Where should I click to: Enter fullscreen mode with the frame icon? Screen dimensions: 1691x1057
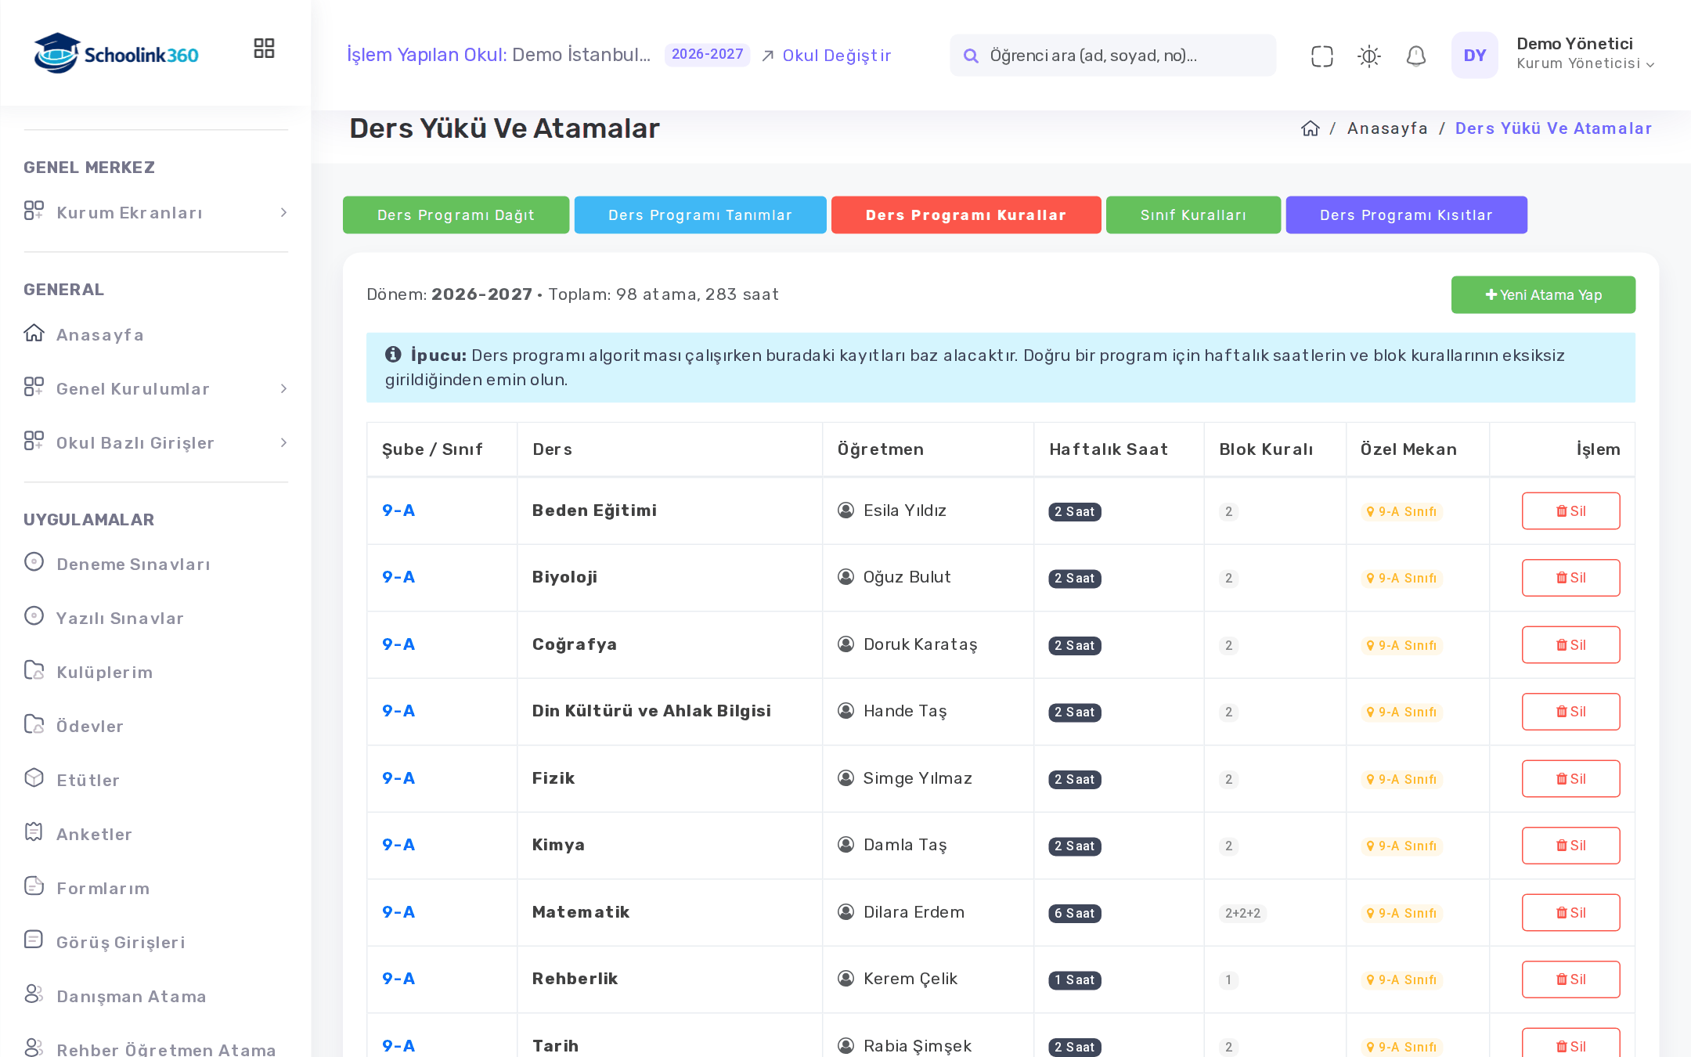coord(1321,56)
